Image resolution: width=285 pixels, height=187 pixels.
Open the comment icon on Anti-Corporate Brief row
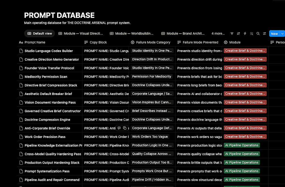(x=119, y=128)
